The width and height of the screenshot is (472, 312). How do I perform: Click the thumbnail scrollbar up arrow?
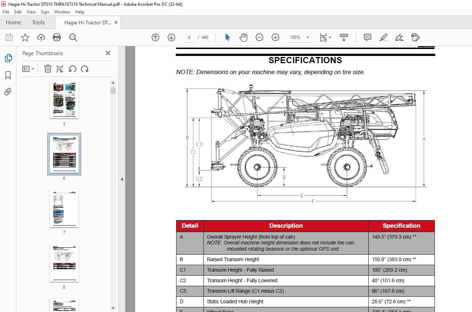tap(113, 83)
